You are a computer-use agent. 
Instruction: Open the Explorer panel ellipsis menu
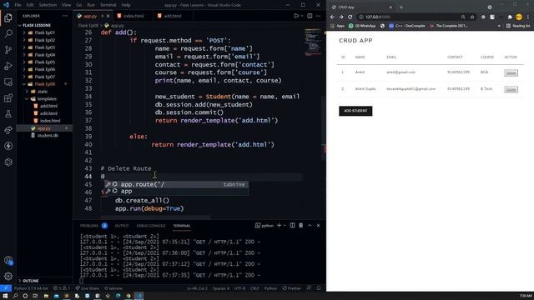pos(65,16)
